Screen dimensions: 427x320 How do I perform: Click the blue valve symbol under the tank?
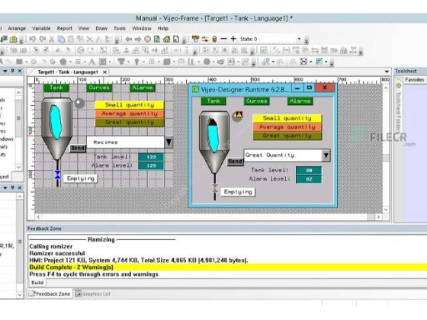click(57, 175)
